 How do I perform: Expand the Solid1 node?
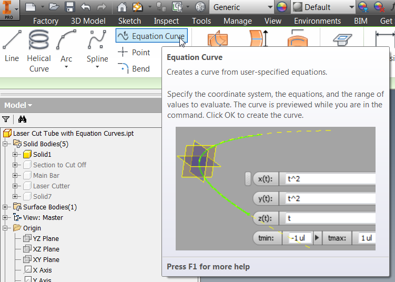click(x=15, y=154)
